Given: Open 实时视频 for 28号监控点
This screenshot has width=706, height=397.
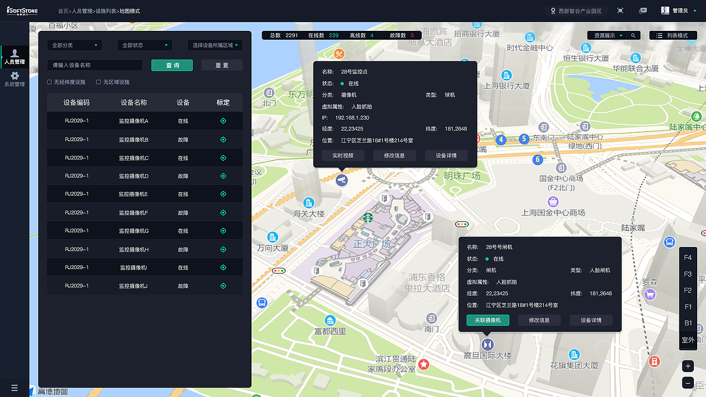Looking at the screenshot, I should tap(343, 155).
